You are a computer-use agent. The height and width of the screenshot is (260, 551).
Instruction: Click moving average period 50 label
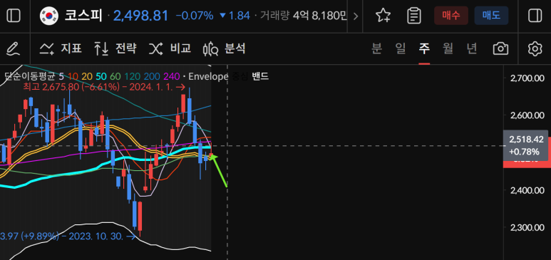[101, 76]
